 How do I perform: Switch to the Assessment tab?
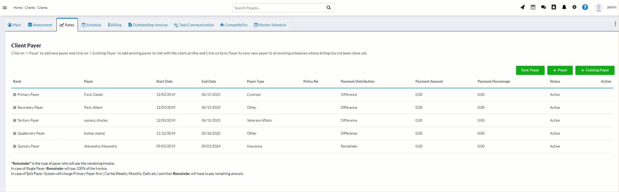[x=40, y=25]
